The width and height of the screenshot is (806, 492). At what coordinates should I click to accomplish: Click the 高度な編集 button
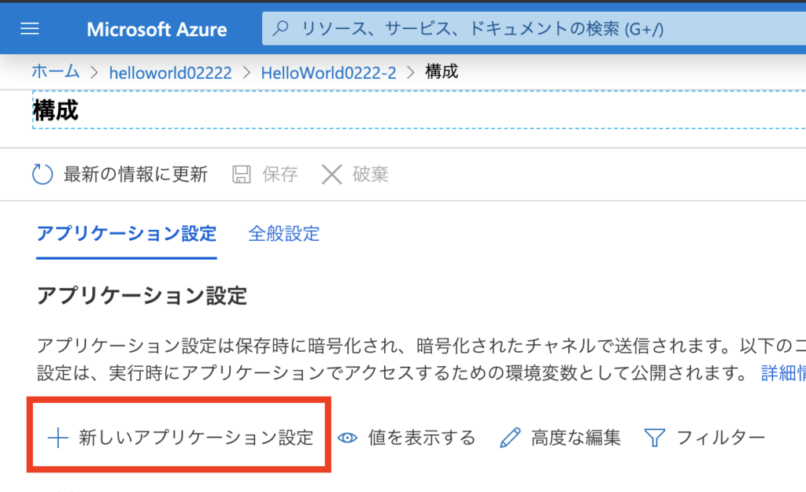(x=560, y=438)
